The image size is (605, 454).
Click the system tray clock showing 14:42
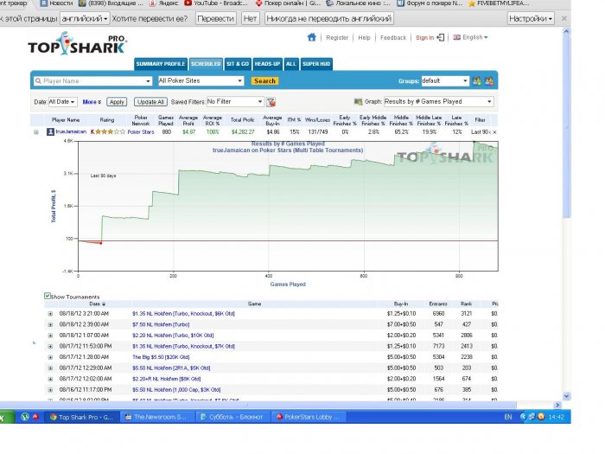click(x=556, y=417)
